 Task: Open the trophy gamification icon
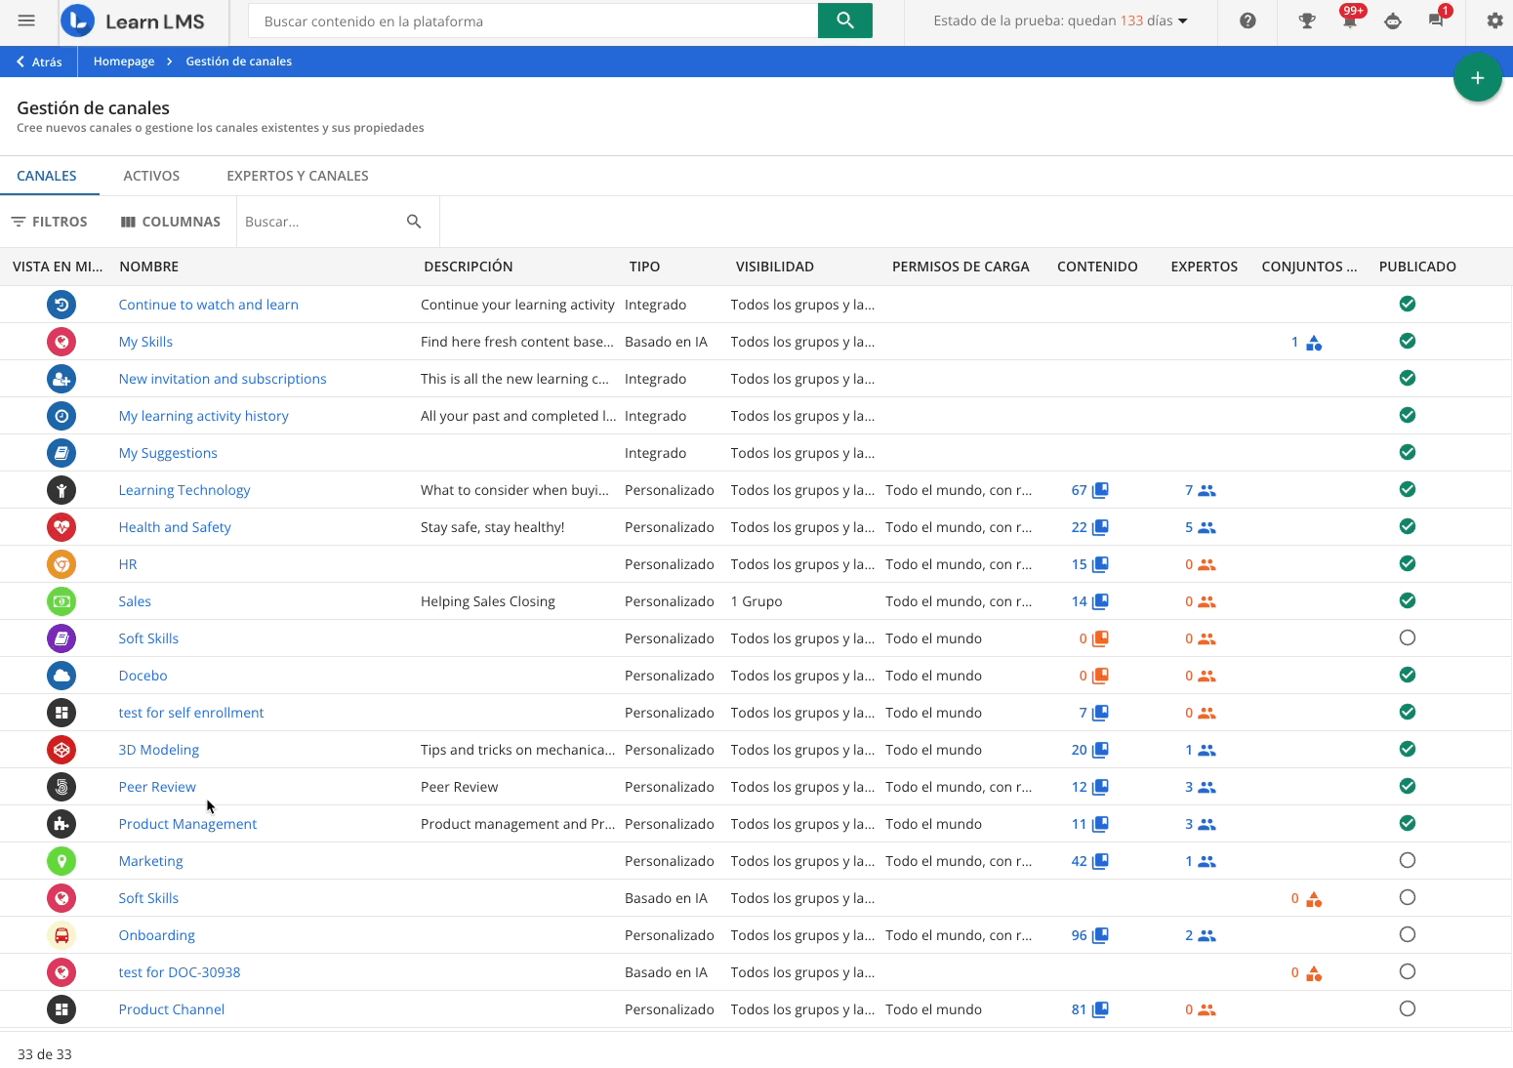pos(1307,21)
